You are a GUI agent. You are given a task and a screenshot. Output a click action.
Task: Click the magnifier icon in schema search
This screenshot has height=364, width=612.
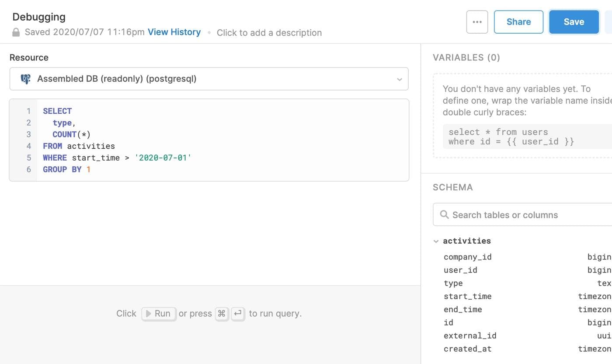click(444, 215)
